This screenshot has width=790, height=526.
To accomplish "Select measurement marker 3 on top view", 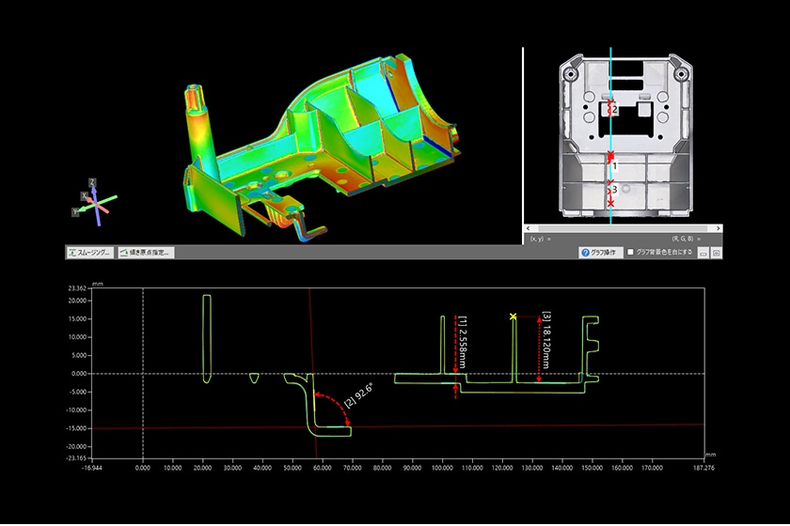I will click(x=614, y=191).
